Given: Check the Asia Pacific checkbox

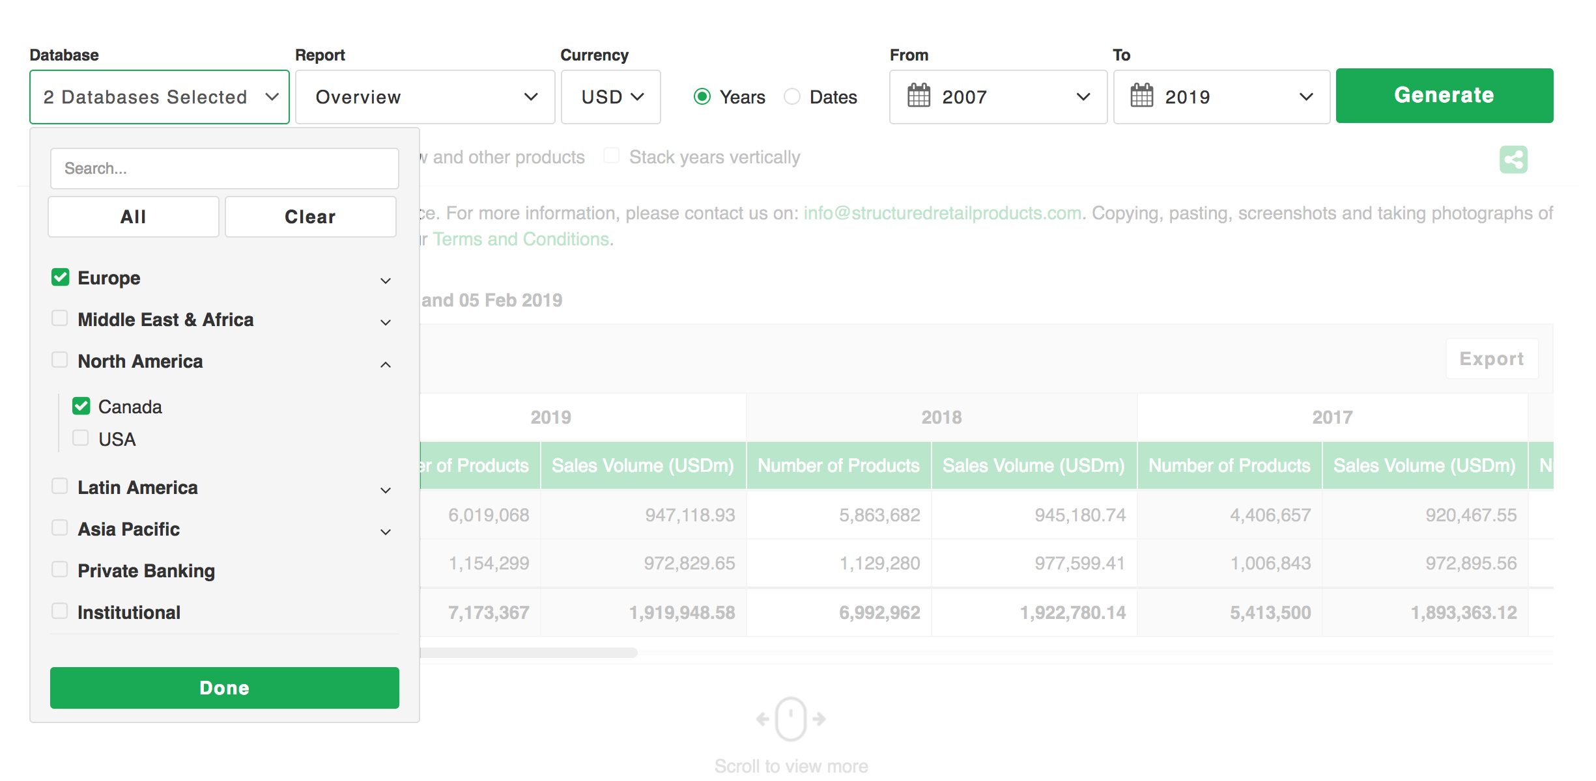Looking at the screenshot, I should pos(60,528).
